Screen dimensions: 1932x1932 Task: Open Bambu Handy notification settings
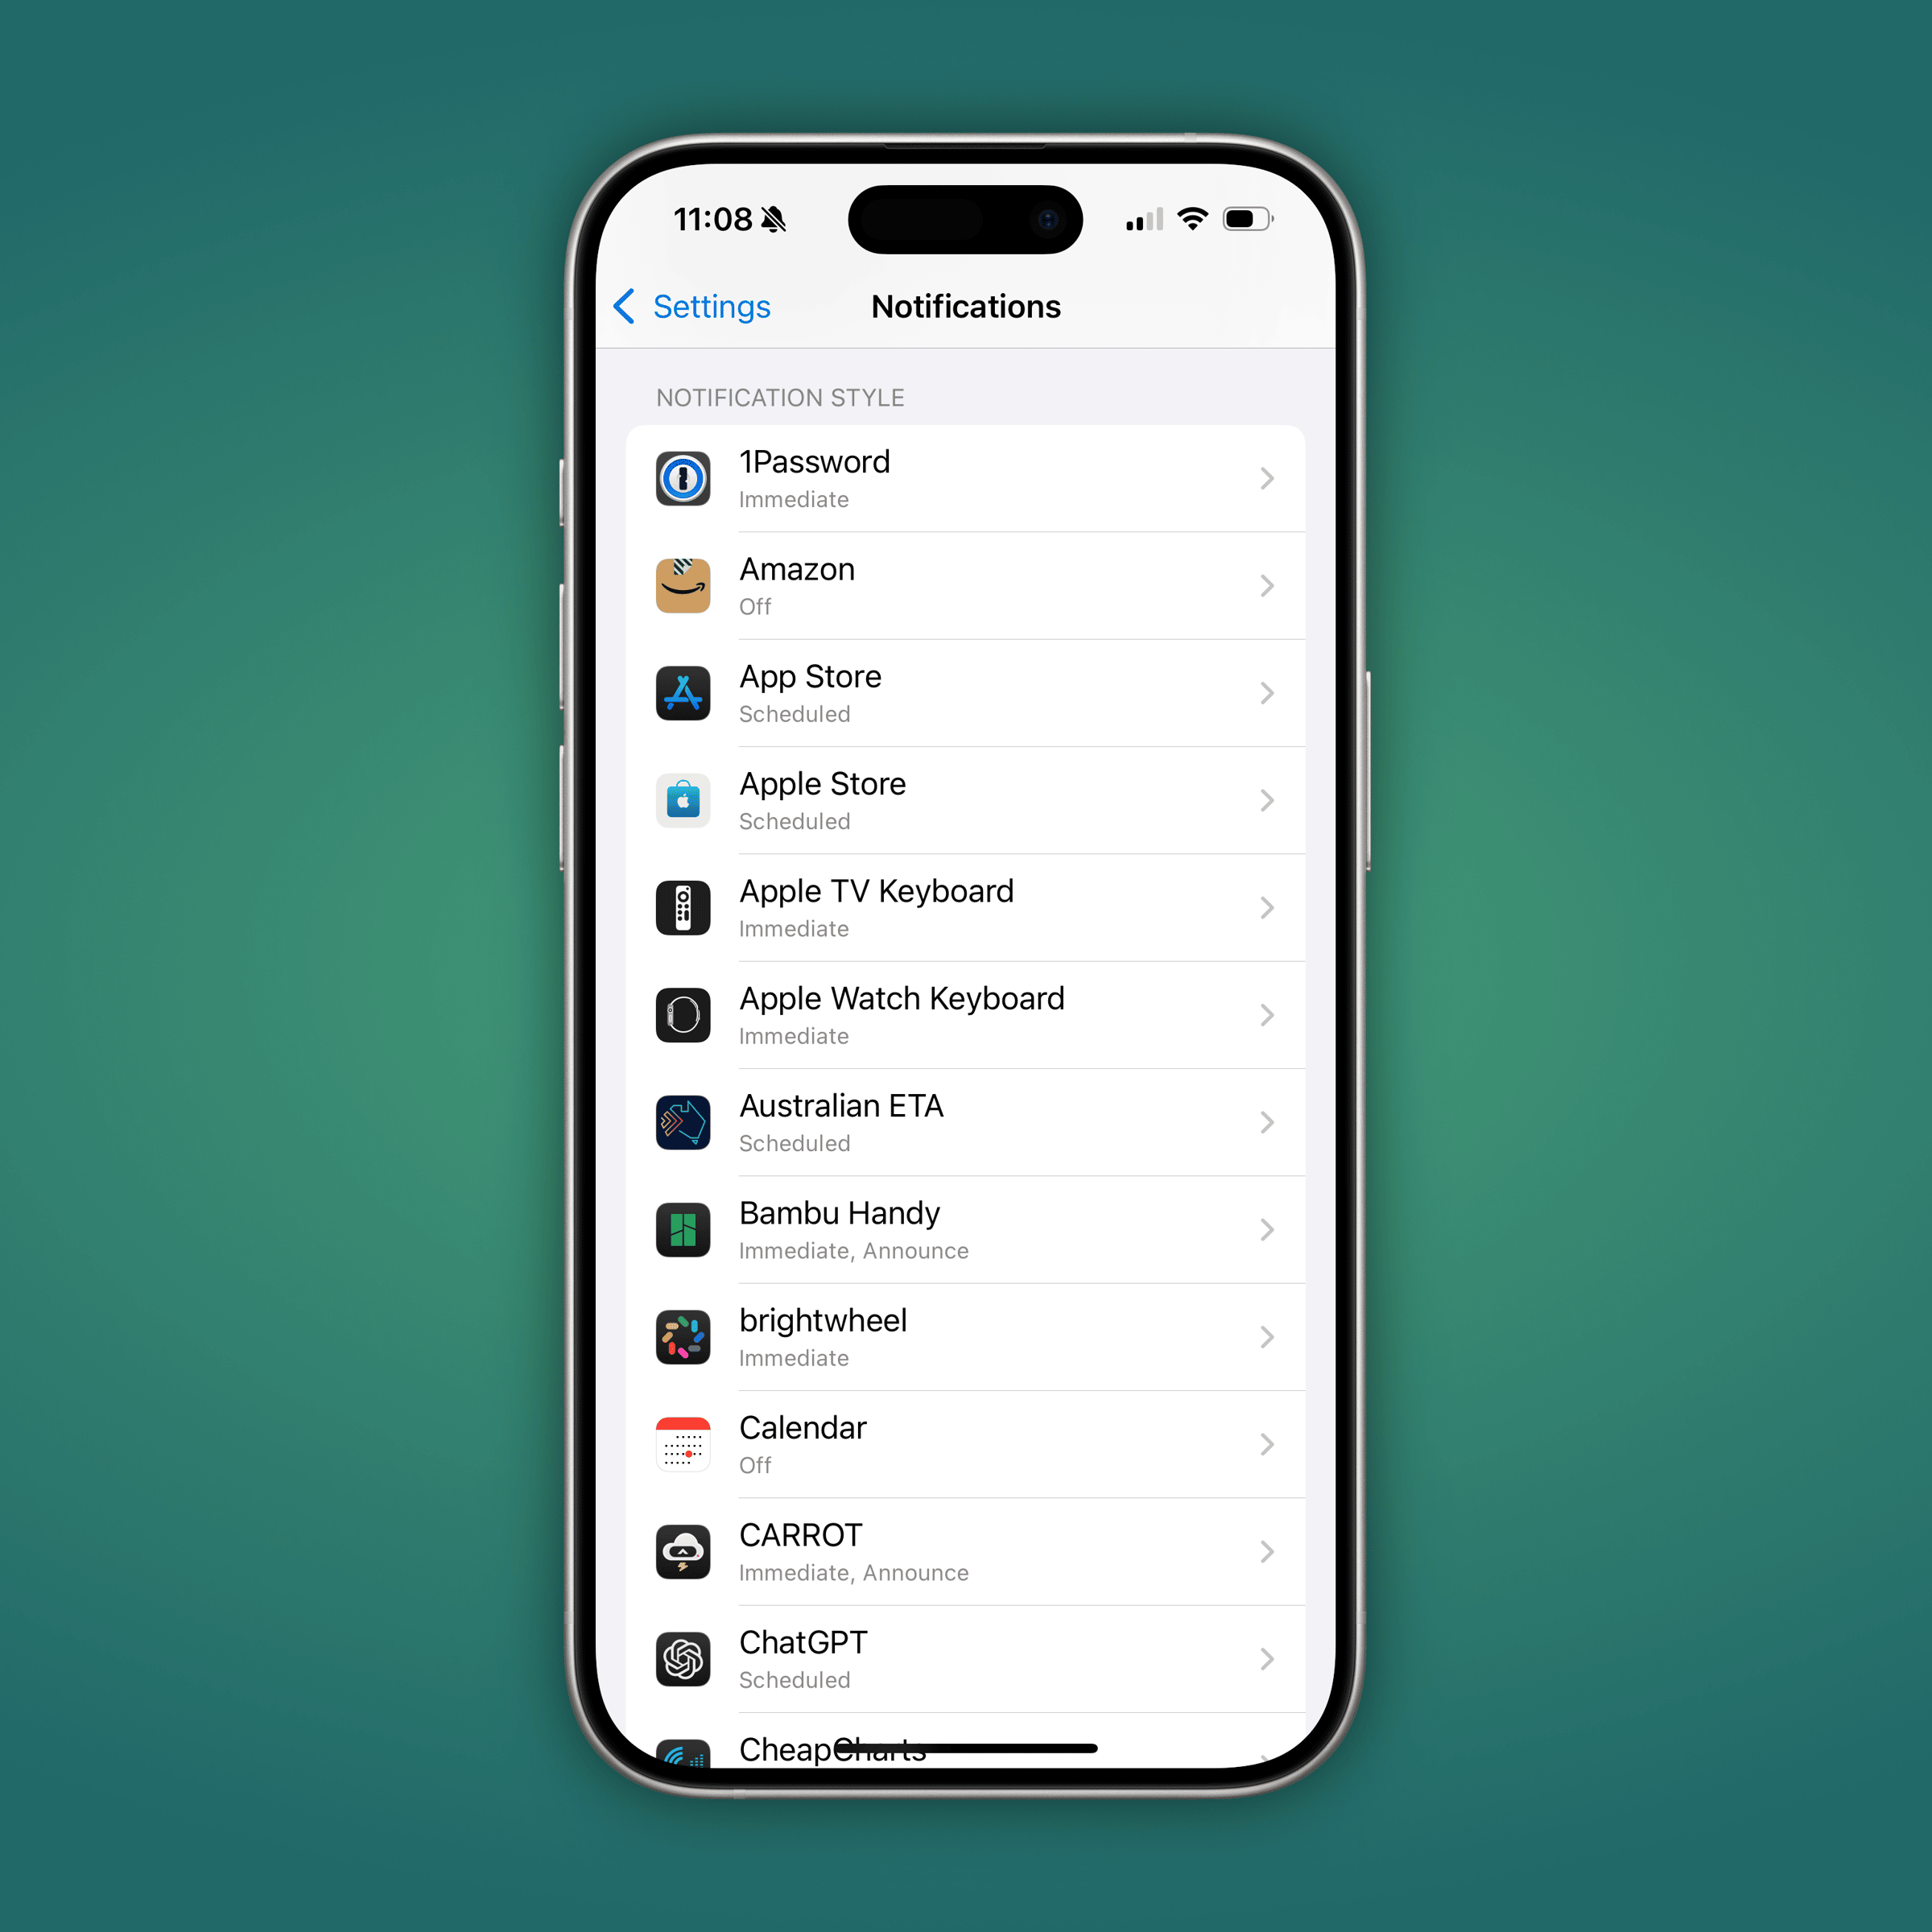click(x=966, y=1229)
